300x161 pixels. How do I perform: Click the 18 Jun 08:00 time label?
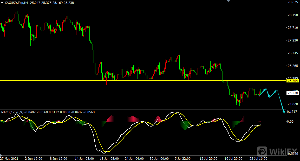pos(109,158)
